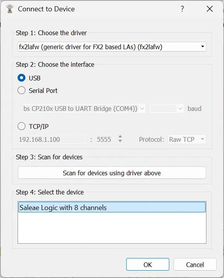Close the Connect to Device dialog
Screen dimensions: 224x278
click(x=210, y=9)
